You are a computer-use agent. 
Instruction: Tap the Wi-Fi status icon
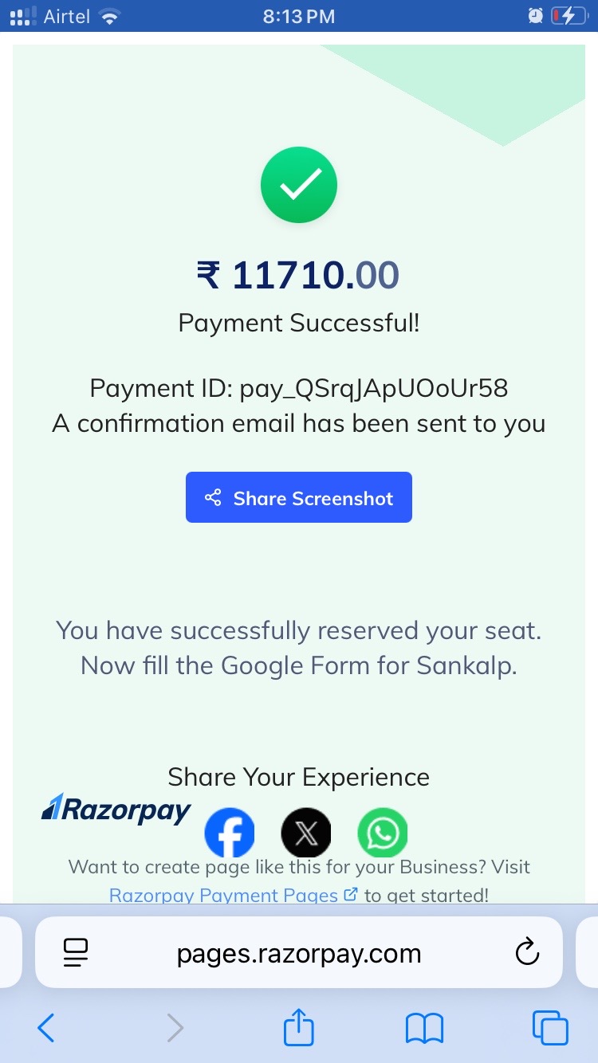point(108,16)
